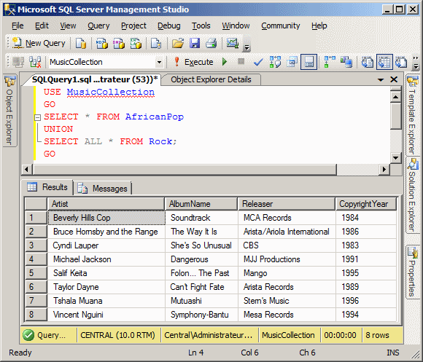Toggle Include Client Statistics
The image size is (423, 362).
[x=346, y=62]
